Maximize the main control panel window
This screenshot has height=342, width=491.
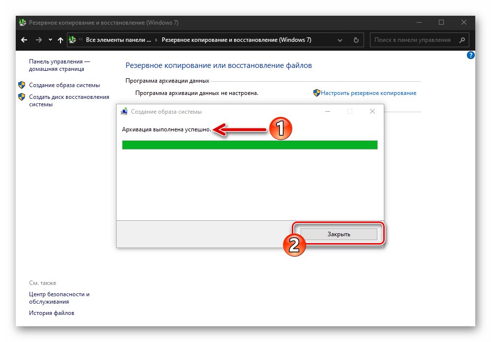pos(441,22)
